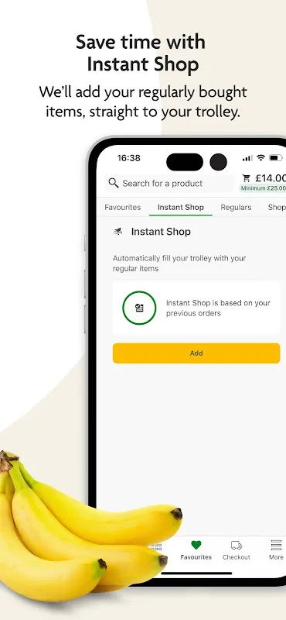The height and width of the screenshot is (620, 286).
Task: Tap the yellow Add button
Action: [196, 353]
